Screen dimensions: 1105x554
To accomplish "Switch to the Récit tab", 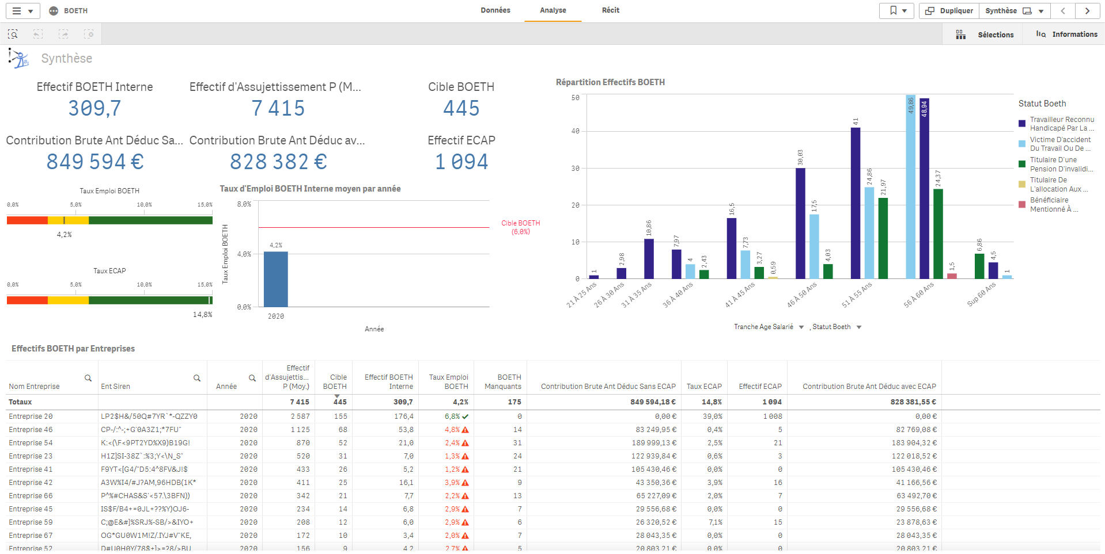I will pyautogui.click(x=611, y=10).
